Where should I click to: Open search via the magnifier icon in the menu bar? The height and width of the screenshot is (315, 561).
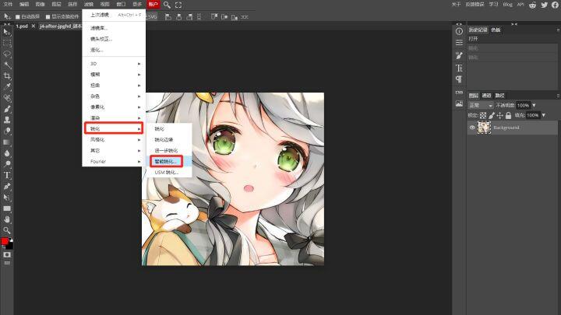coord(167,5)
